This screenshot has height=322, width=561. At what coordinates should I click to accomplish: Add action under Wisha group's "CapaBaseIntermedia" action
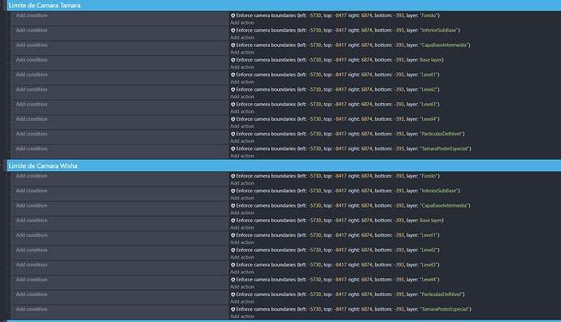[x=242, y=213]
